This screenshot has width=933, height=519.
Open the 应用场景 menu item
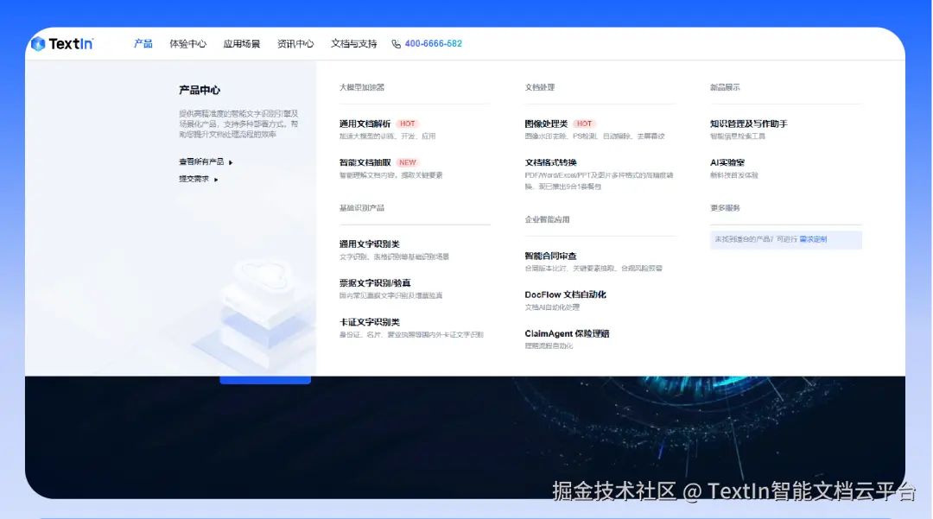tap(242, 43)
